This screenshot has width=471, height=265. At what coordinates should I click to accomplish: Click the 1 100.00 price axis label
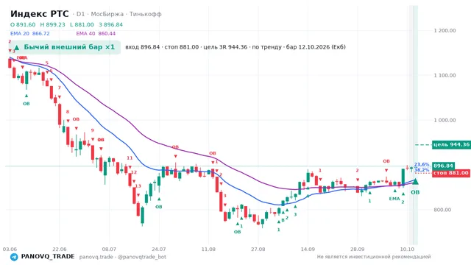445,75
